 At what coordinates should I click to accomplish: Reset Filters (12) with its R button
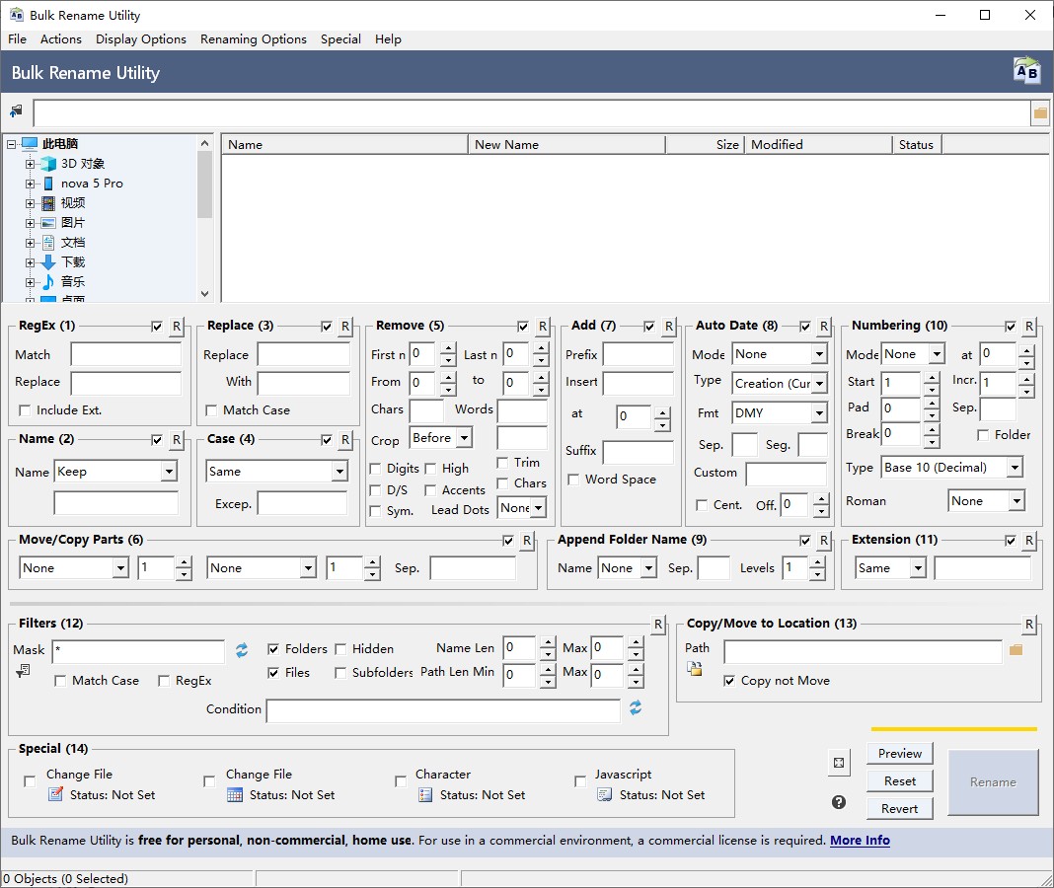(658, 625)
